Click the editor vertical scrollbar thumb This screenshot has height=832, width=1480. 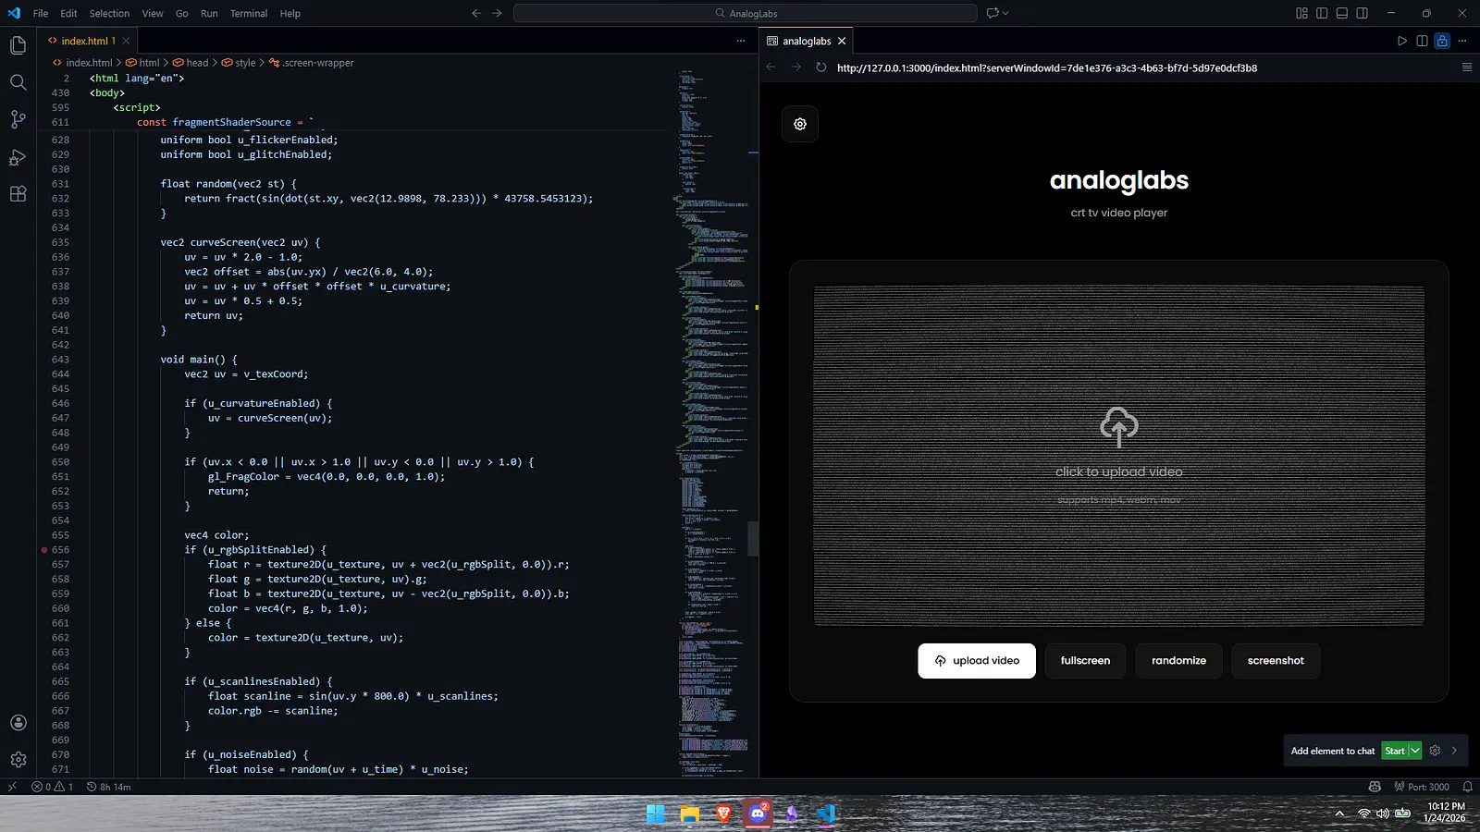(753, 538)
